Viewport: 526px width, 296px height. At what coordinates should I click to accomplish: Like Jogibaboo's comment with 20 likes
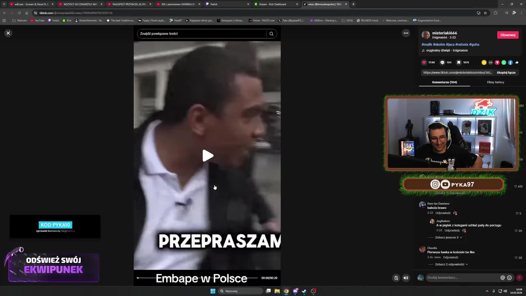point(516,231)
